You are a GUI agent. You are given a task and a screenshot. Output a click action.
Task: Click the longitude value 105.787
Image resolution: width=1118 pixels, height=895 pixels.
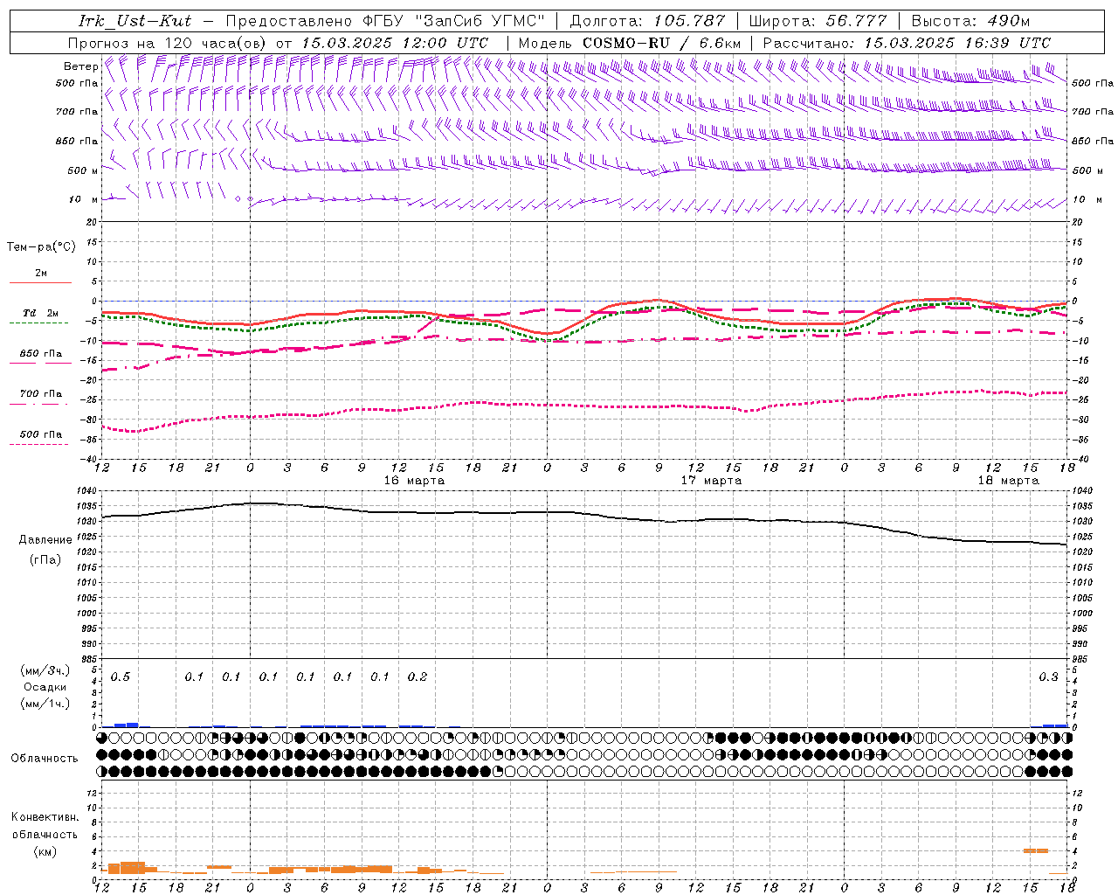(689, 21)
